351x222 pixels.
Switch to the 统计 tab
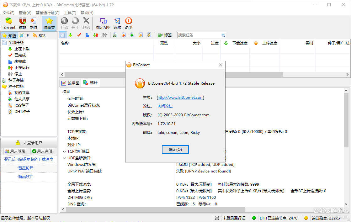[x=90, y=83]
